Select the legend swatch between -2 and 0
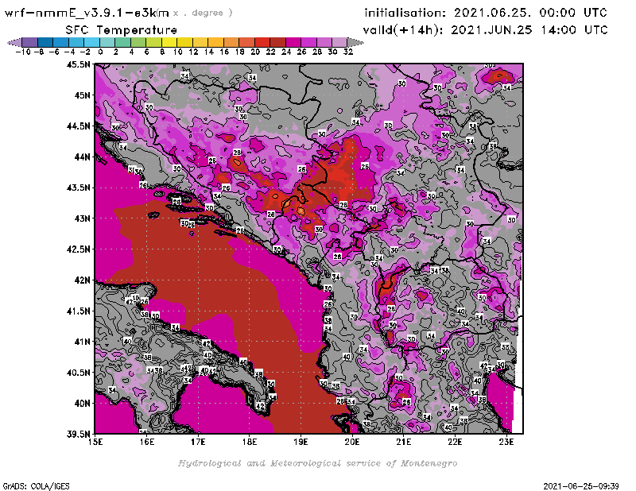Screen dimensions: 636x491 91,42
